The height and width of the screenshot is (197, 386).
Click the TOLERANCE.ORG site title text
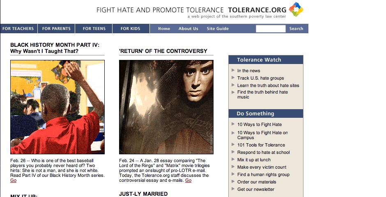[x=257, y=10]
